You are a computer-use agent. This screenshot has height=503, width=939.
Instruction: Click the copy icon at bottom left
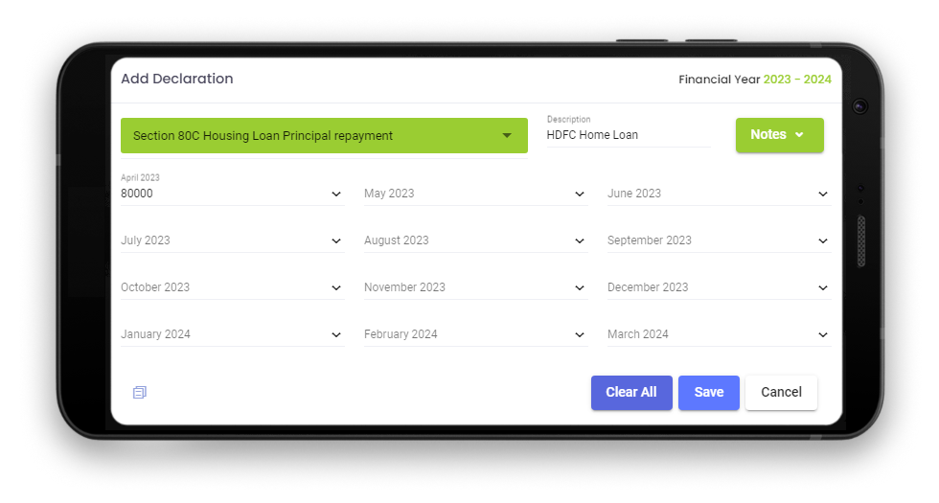(x=140, y=392)
